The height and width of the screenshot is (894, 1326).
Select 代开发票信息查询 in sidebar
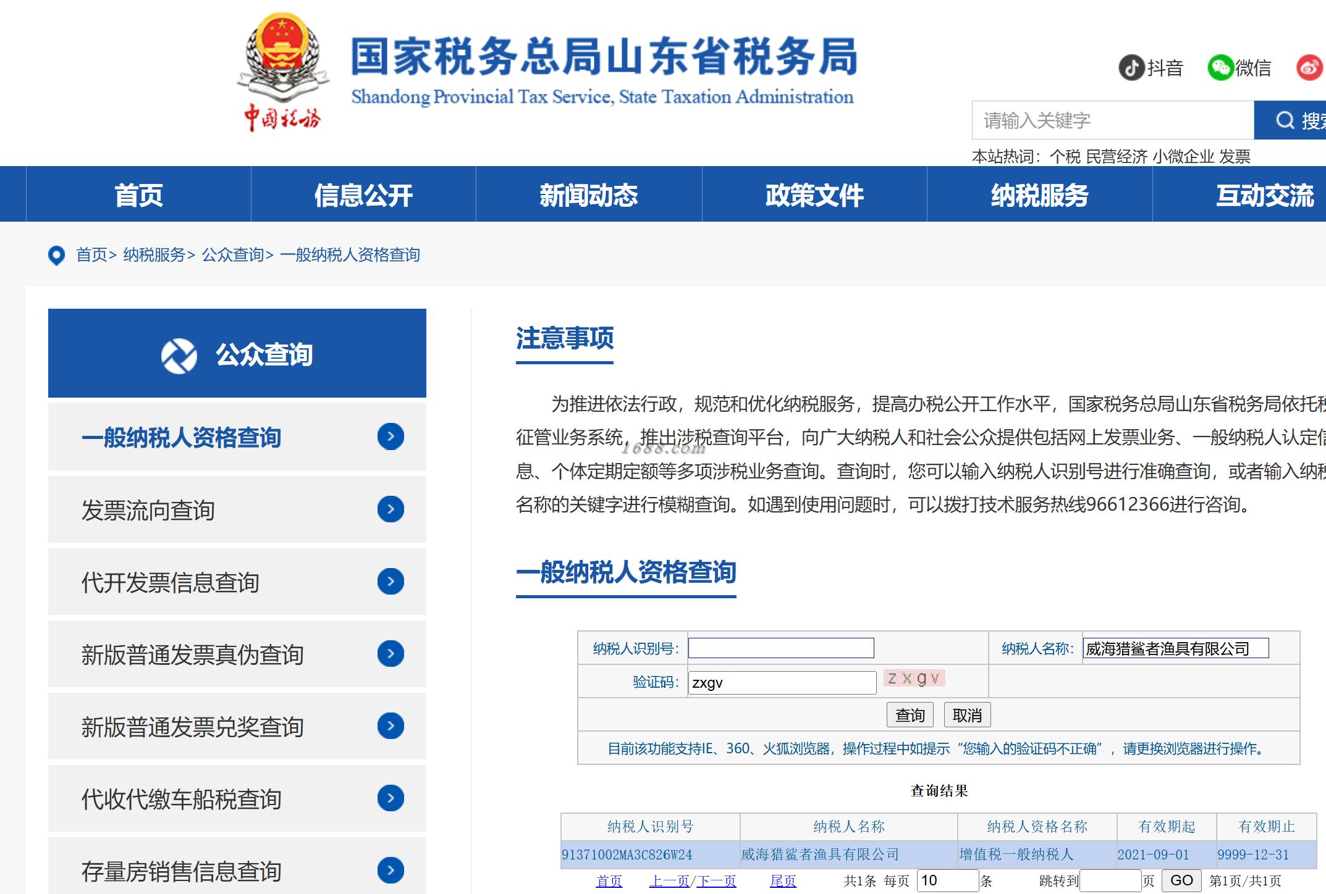(237, 582)
